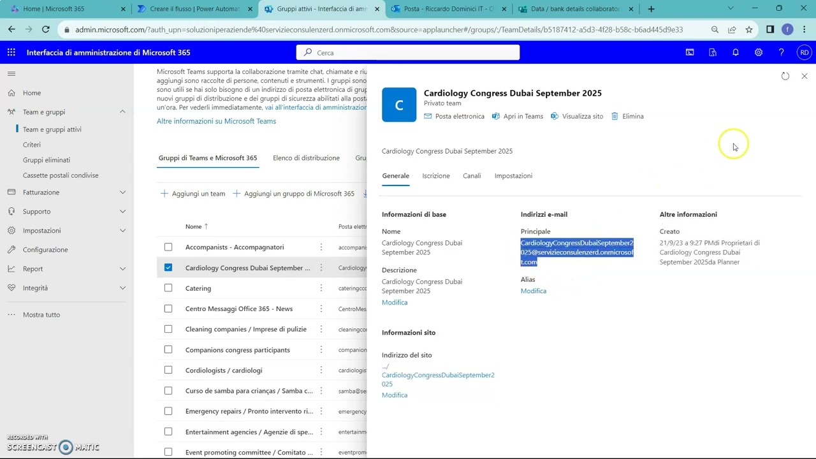The image size is (816, 459).
Task: Open options dots for Centro Messaggi row
Action: click(321, 309)
